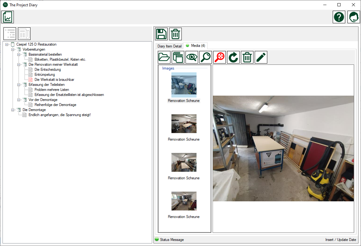Click the help question mark icon

point(339,17)
